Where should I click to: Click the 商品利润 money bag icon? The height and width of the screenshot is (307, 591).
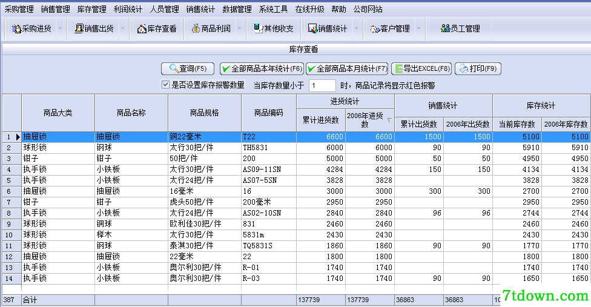tap(196, 28)
